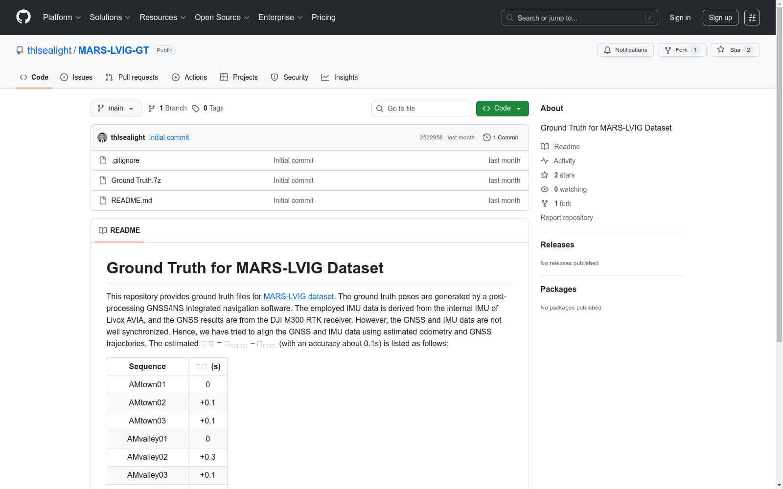Click the book icon beside Readme in About
The height and width of the screenshot is (489, 783).
[x=545, y=147]
